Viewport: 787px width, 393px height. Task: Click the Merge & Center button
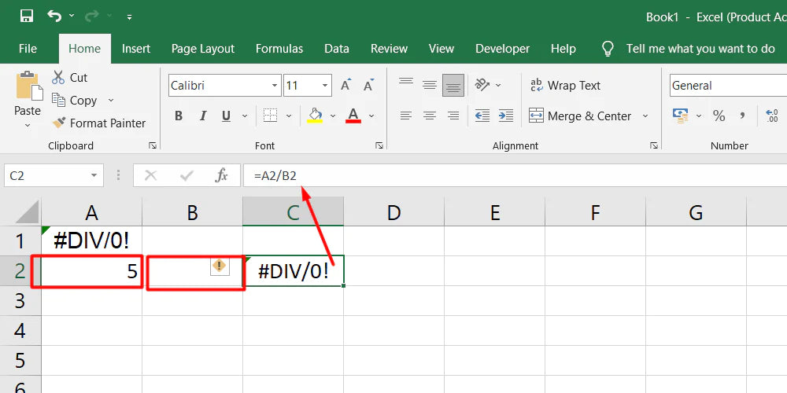(x=582, y=116)
